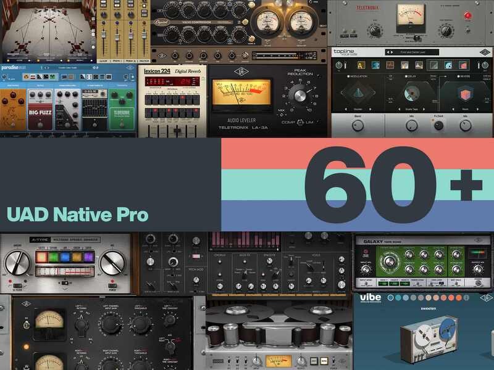Click the left VU meter on Capitol compressor
The height and width of the screenshot is (370, 494).
pyautogui.click(x=267, y=22)
